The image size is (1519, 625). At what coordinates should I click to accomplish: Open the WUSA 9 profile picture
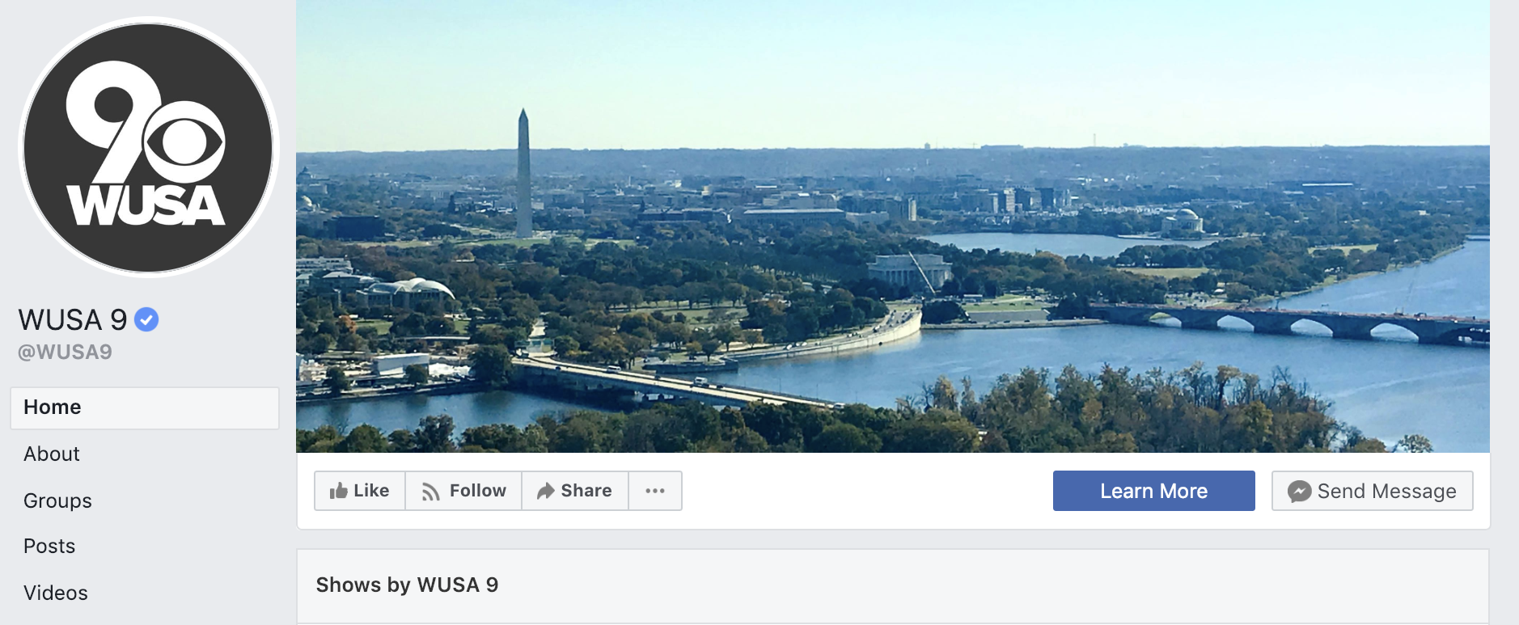pyautogui.click(x=148, y=147)
